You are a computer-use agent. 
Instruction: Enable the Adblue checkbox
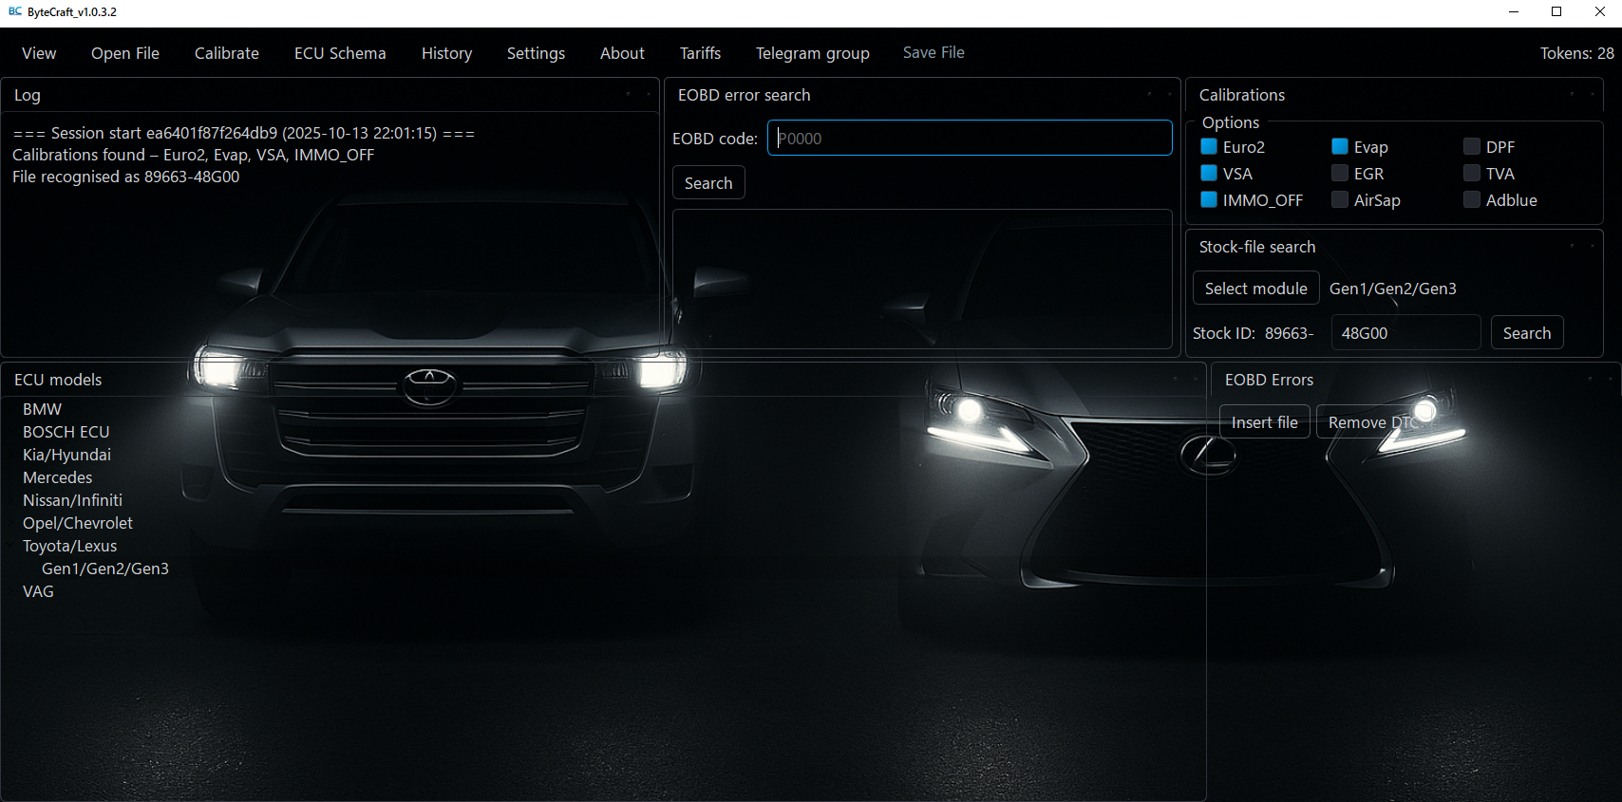click(1472, 199)
